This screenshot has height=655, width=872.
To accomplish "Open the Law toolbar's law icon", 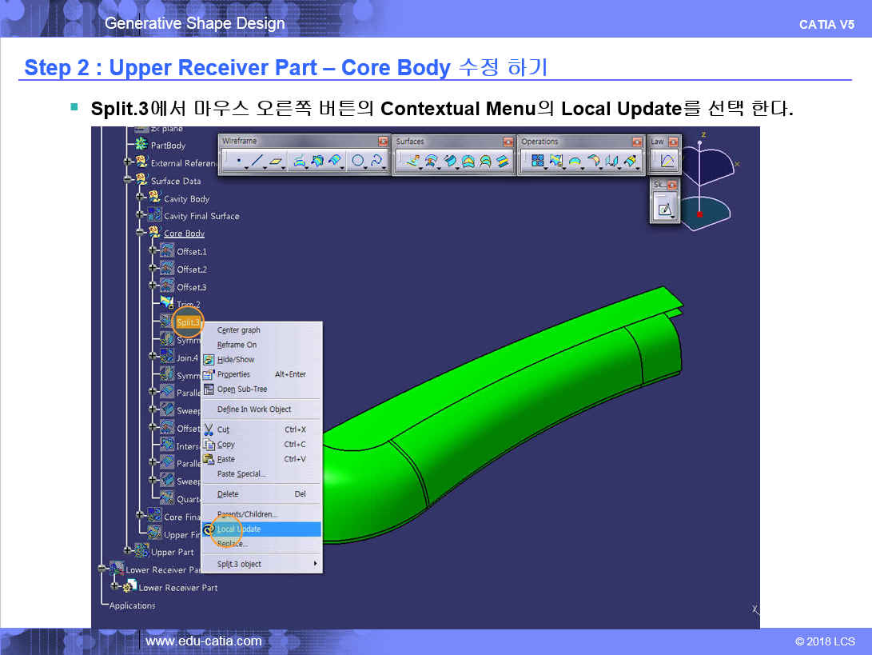I will (x=667, y=162).
